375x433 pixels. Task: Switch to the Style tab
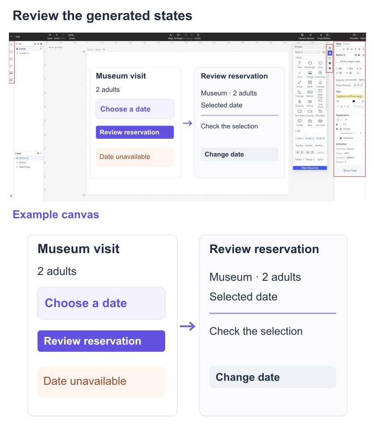pyautogui.click(x=338, y=44)
